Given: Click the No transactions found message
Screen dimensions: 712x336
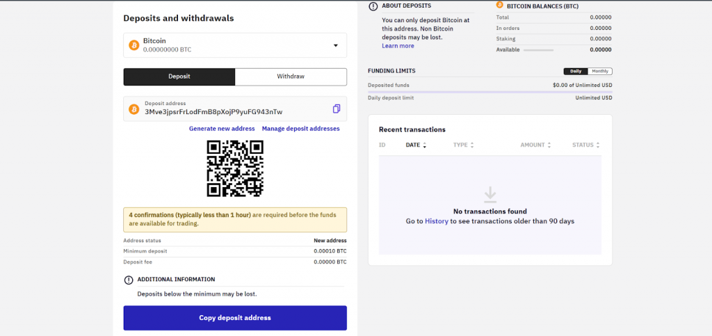Looking at the screenshot, I should 490,211.
